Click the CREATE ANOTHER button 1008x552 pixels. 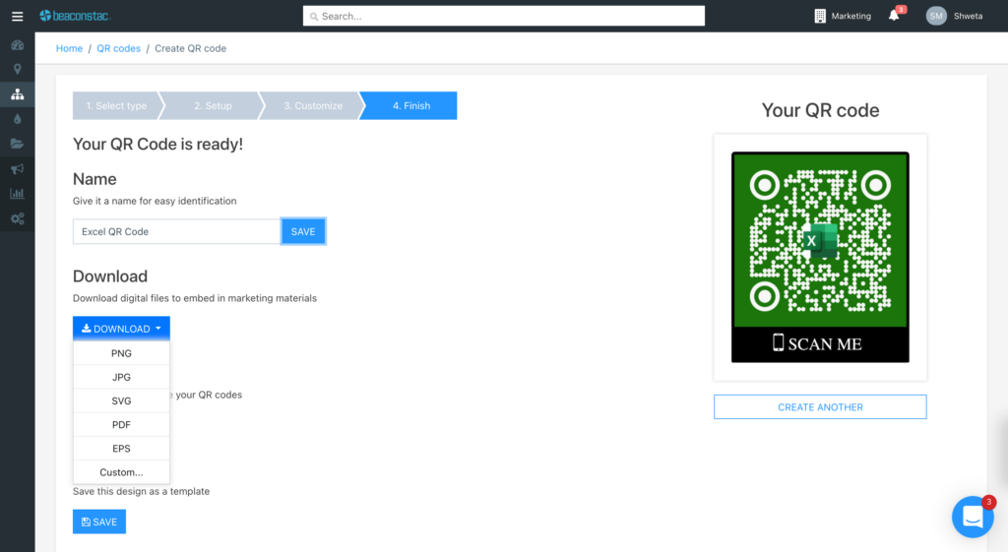(x=820, y=406)
